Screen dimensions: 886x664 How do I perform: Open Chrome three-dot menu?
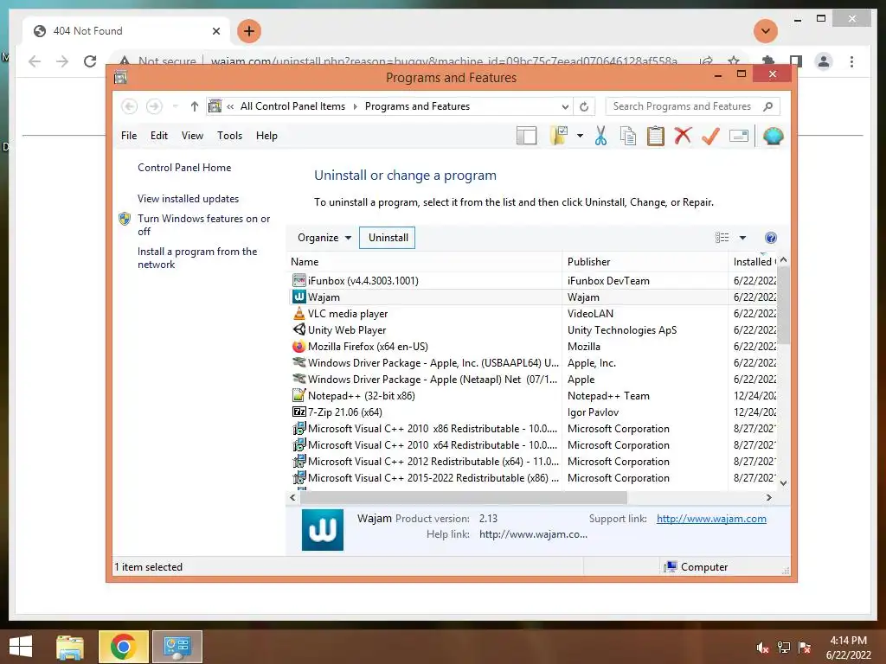851,61
